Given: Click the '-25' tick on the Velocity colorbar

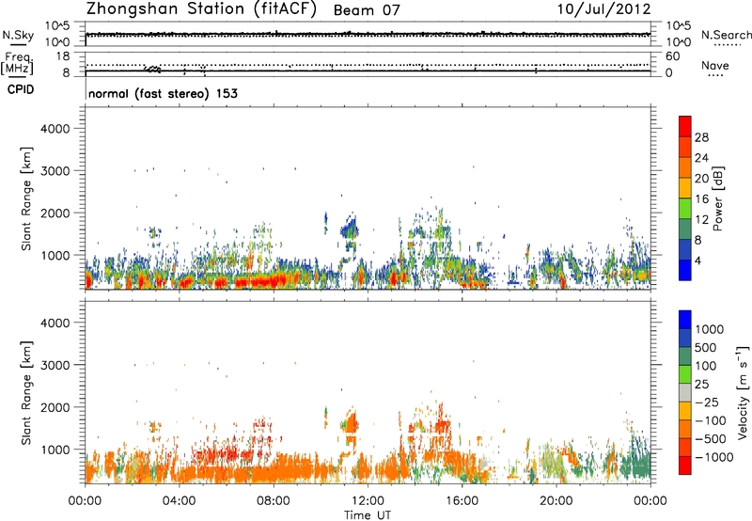Looking at the screenshot, I should point(709,403).
